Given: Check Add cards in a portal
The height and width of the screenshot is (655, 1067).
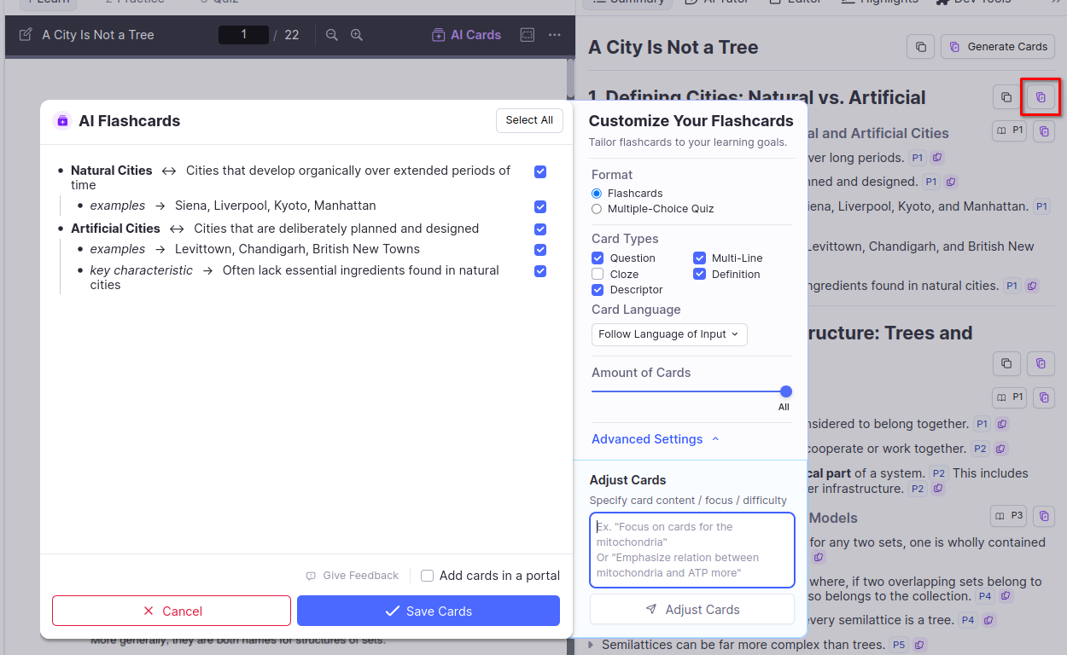Looking at the screenshot, I should coord(428,576).
